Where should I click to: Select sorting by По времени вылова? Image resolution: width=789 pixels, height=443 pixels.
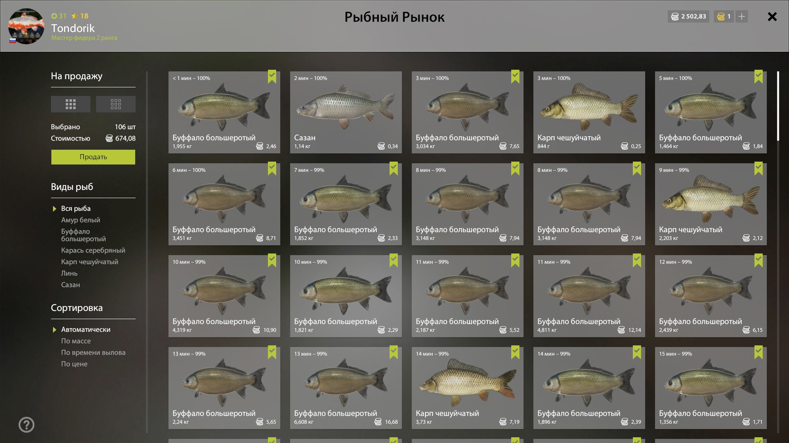93,352
